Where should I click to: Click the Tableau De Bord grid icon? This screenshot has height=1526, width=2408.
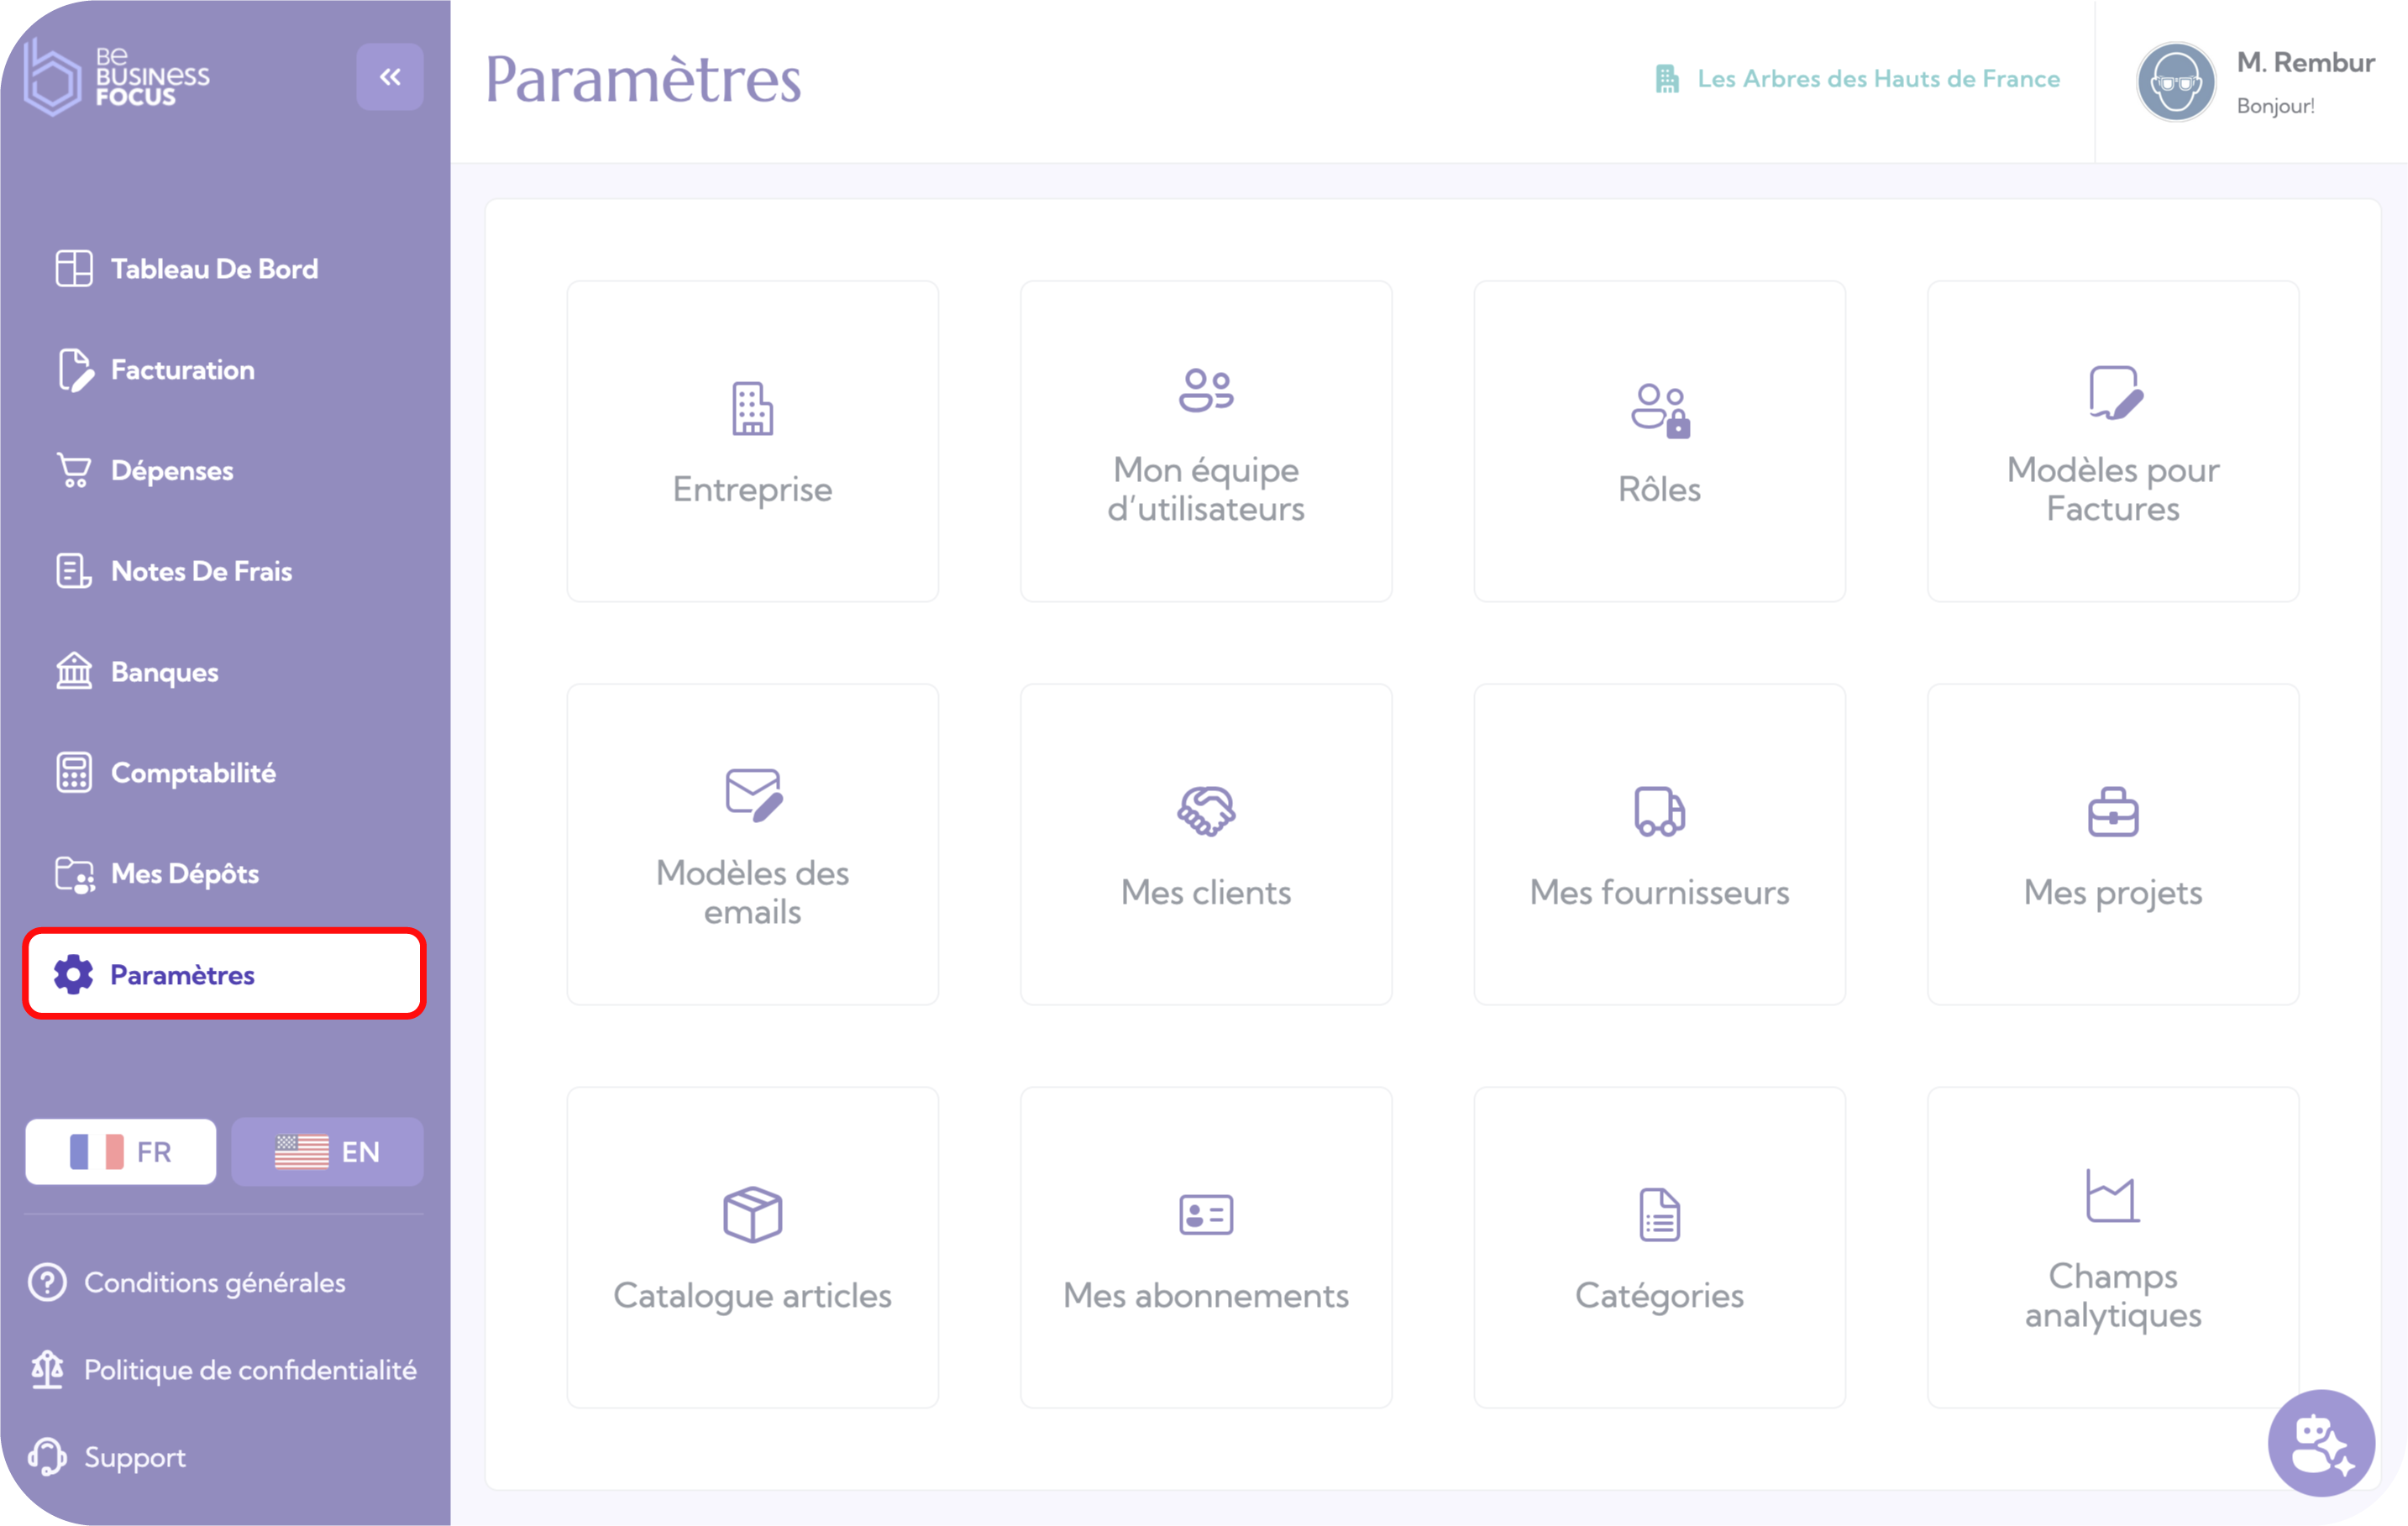pyautogui.click(x=74, y=268)
